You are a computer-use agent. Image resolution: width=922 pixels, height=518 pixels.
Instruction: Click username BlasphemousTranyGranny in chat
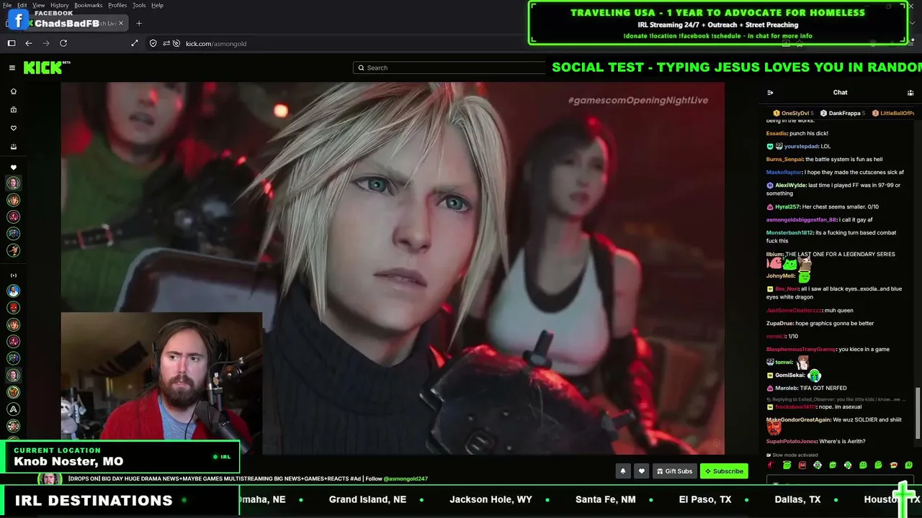click(x=801, y=349)
